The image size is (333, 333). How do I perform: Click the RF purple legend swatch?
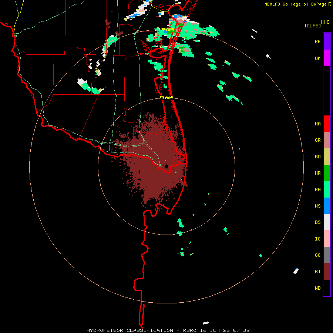click(327, 41)
